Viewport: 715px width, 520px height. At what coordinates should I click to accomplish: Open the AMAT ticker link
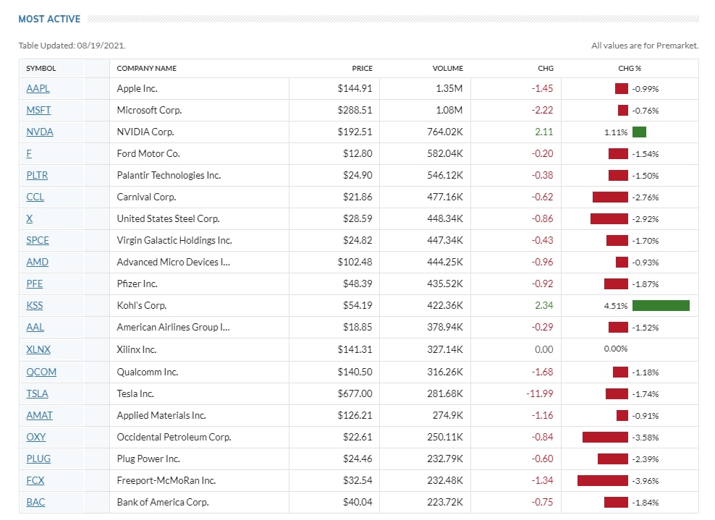pos(39,415)
